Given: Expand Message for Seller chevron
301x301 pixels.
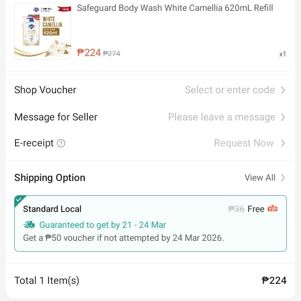Looking at the screenshot, I should click(x=283, y=117).
